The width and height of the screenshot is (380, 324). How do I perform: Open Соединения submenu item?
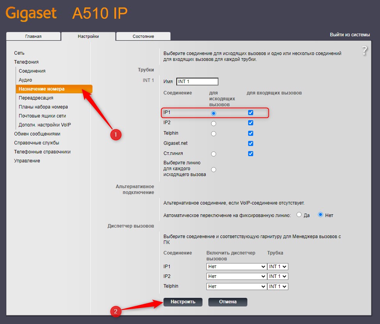32,71
